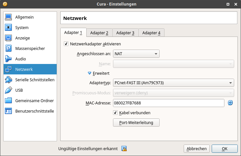Open the Adaptertyp PCnet-FAST III dropdown

coord(174,83)
